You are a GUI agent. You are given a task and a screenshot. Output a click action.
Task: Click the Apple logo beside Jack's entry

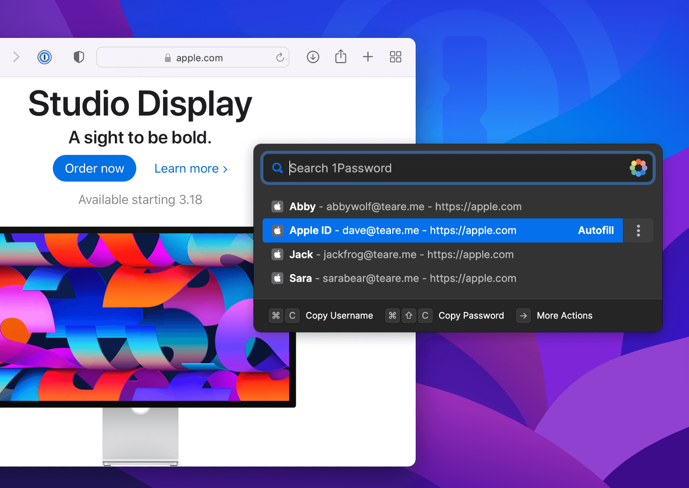[277, 254]
